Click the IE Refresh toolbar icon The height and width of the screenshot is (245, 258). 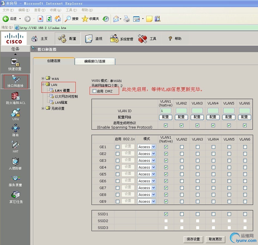pyautogui.click(x=49, y=19)
